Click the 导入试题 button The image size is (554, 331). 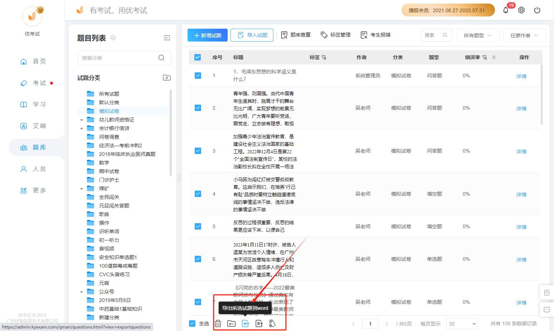tap(252, 35)
